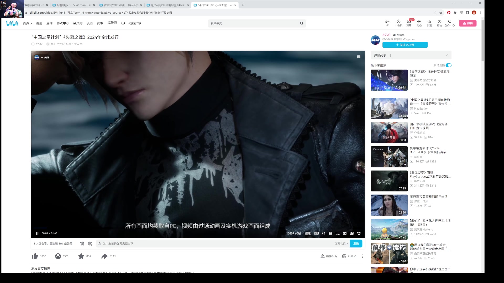The height and width of the screenshot is (283, 504).
Task: Click the like (thumbs up) icon
Action: click(35, 256)
